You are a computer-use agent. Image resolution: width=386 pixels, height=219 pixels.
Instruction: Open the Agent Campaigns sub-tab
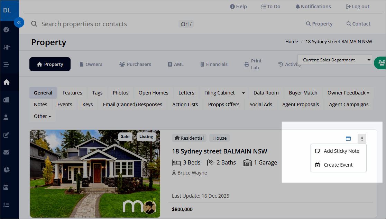tap(349, 104)
